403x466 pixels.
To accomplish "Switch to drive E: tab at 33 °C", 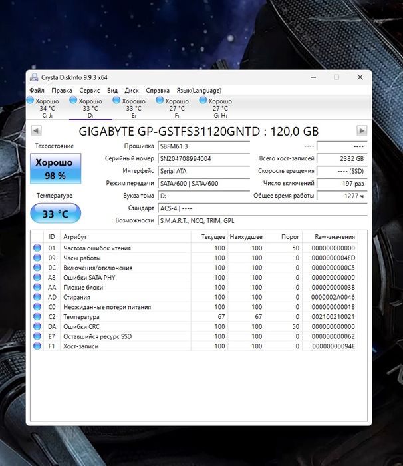I will (134, 108).
